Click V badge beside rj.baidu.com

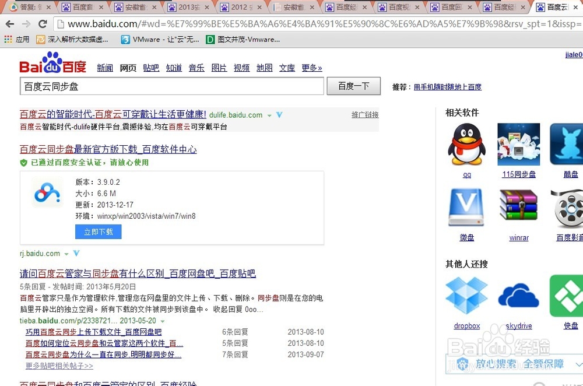76,253
